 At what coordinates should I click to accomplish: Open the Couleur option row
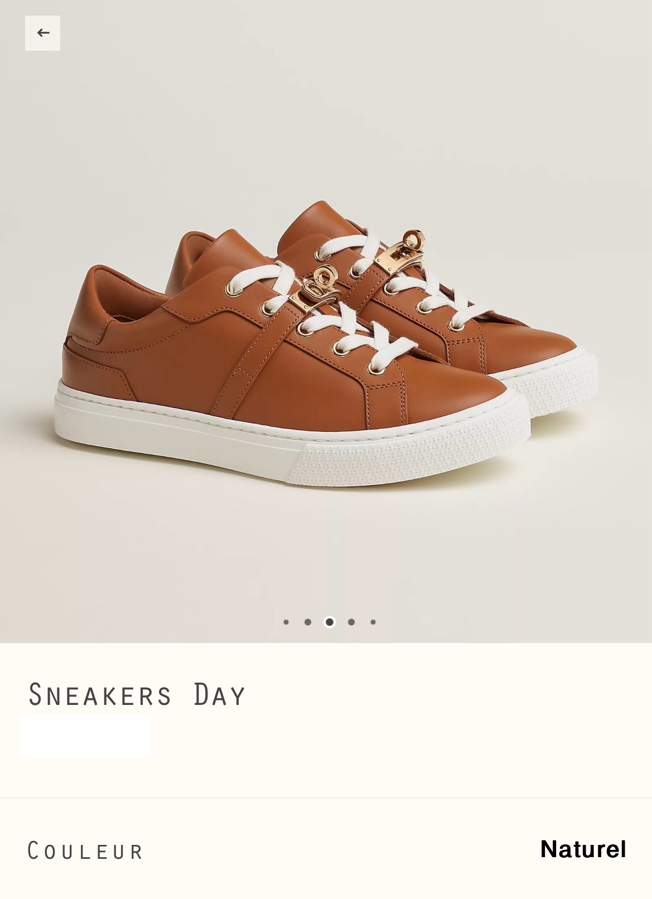point(326,850)
